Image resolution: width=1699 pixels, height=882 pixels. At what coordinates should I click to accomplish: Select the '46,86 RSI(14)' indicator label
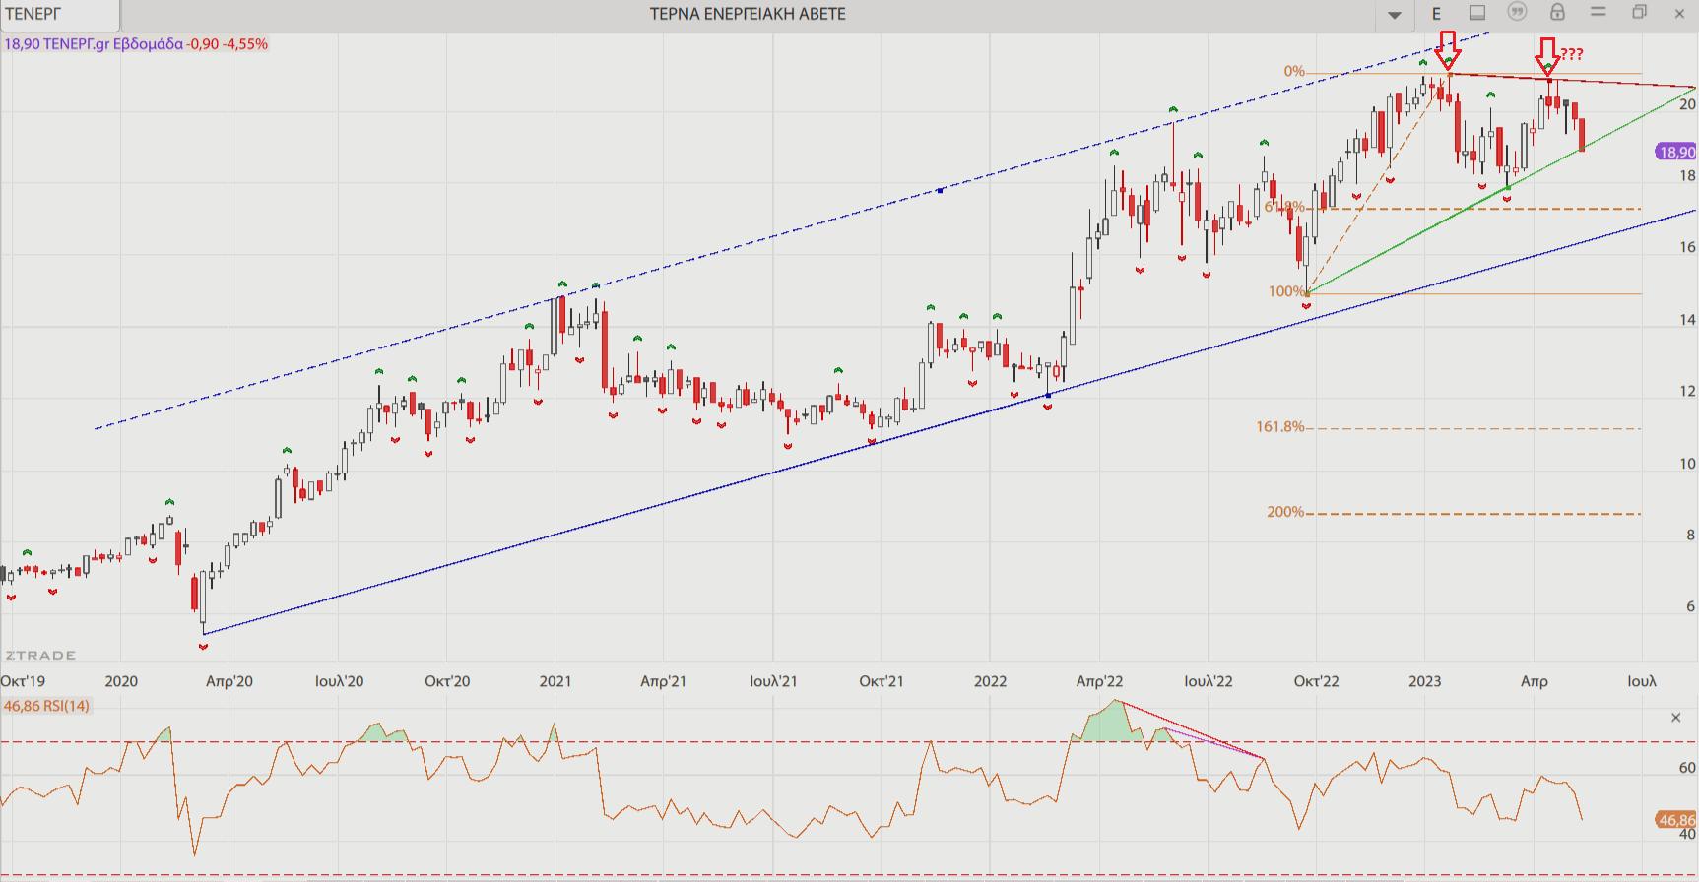46,706
